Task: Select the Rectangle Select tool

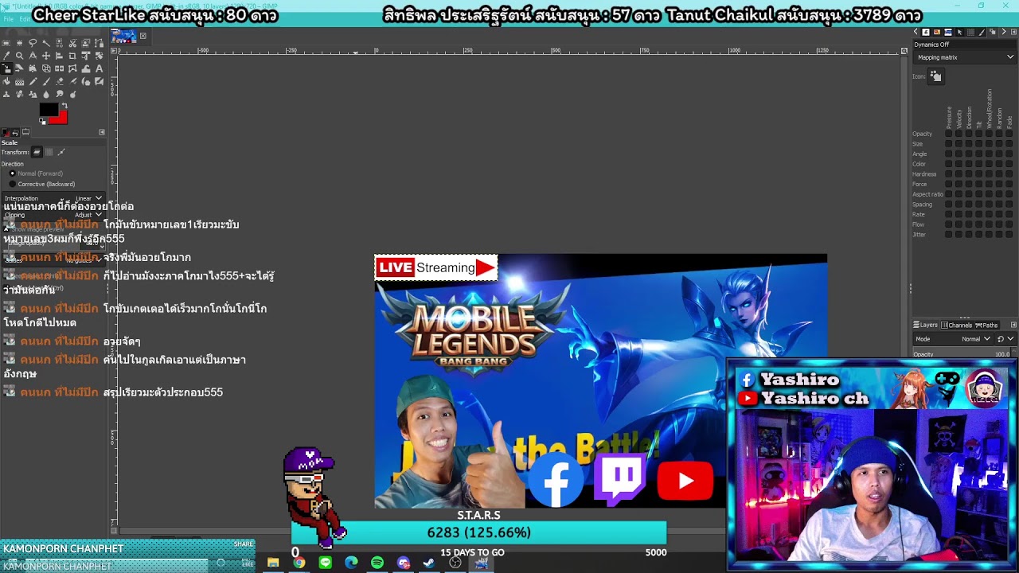Action: 6,43
